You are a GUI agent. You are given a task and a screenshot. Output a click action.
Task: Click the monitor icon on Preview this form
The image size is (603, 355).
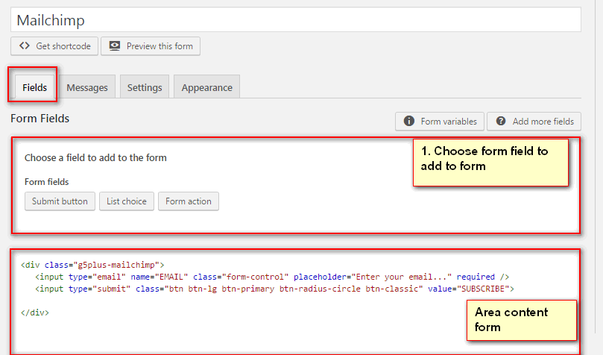pos(114,45)
